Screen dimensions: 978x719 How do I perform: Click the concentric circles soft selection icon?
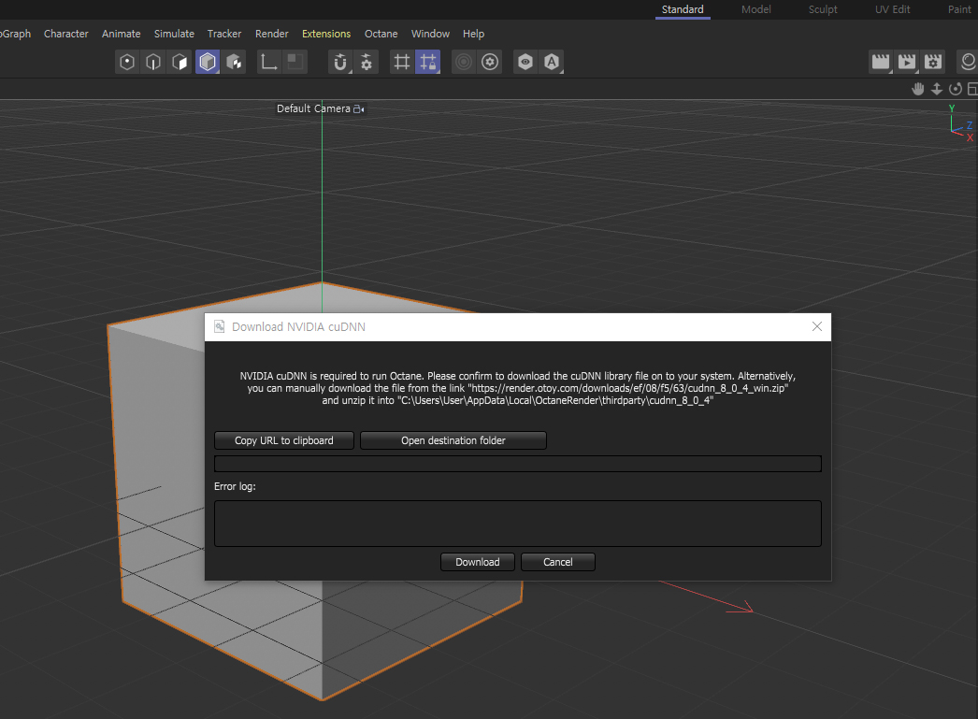[464, 62]
